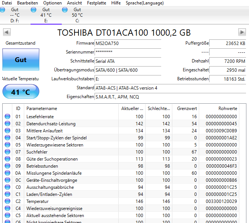Select the Aktuell ausstehende Sektoren parameter name
249x223 pixels.
click(55, 216)
